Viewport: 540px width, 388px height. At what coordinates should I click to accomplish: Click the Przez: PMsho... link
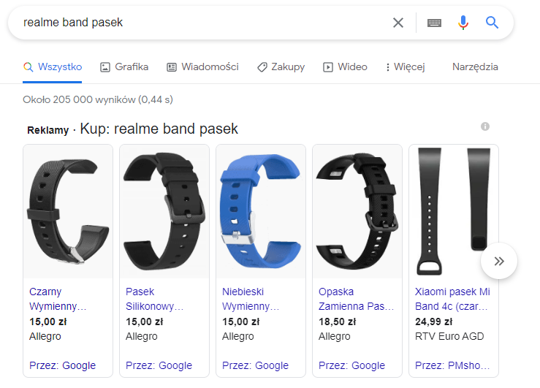tap(452, 365)
